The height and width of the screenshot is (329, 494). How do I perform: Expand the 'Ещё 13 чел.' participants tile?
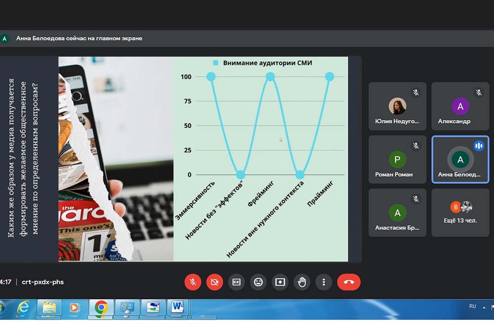point(460,212)
